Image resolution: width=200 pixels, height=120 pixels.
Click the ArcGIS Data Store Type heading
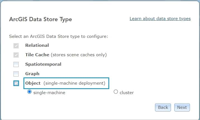tap(41, 19)
